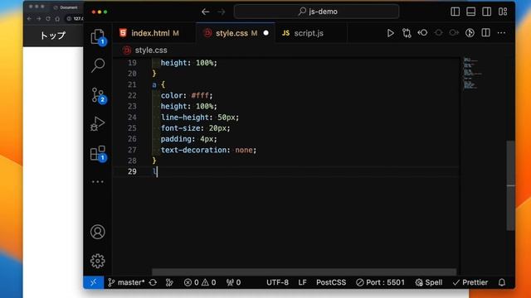This screenshot has height=298, width=531.
Task: Click the vertical editor scrollbar
Action: point(511,185)
